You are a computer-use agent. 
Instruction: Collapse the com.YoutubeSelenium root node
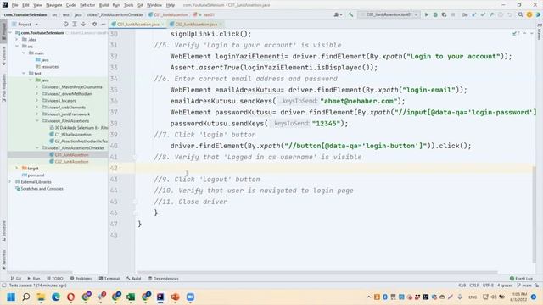click(x=10, y=33)
